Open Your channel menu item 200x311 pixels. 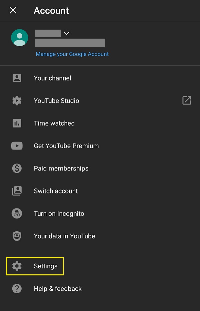[53, 78]
